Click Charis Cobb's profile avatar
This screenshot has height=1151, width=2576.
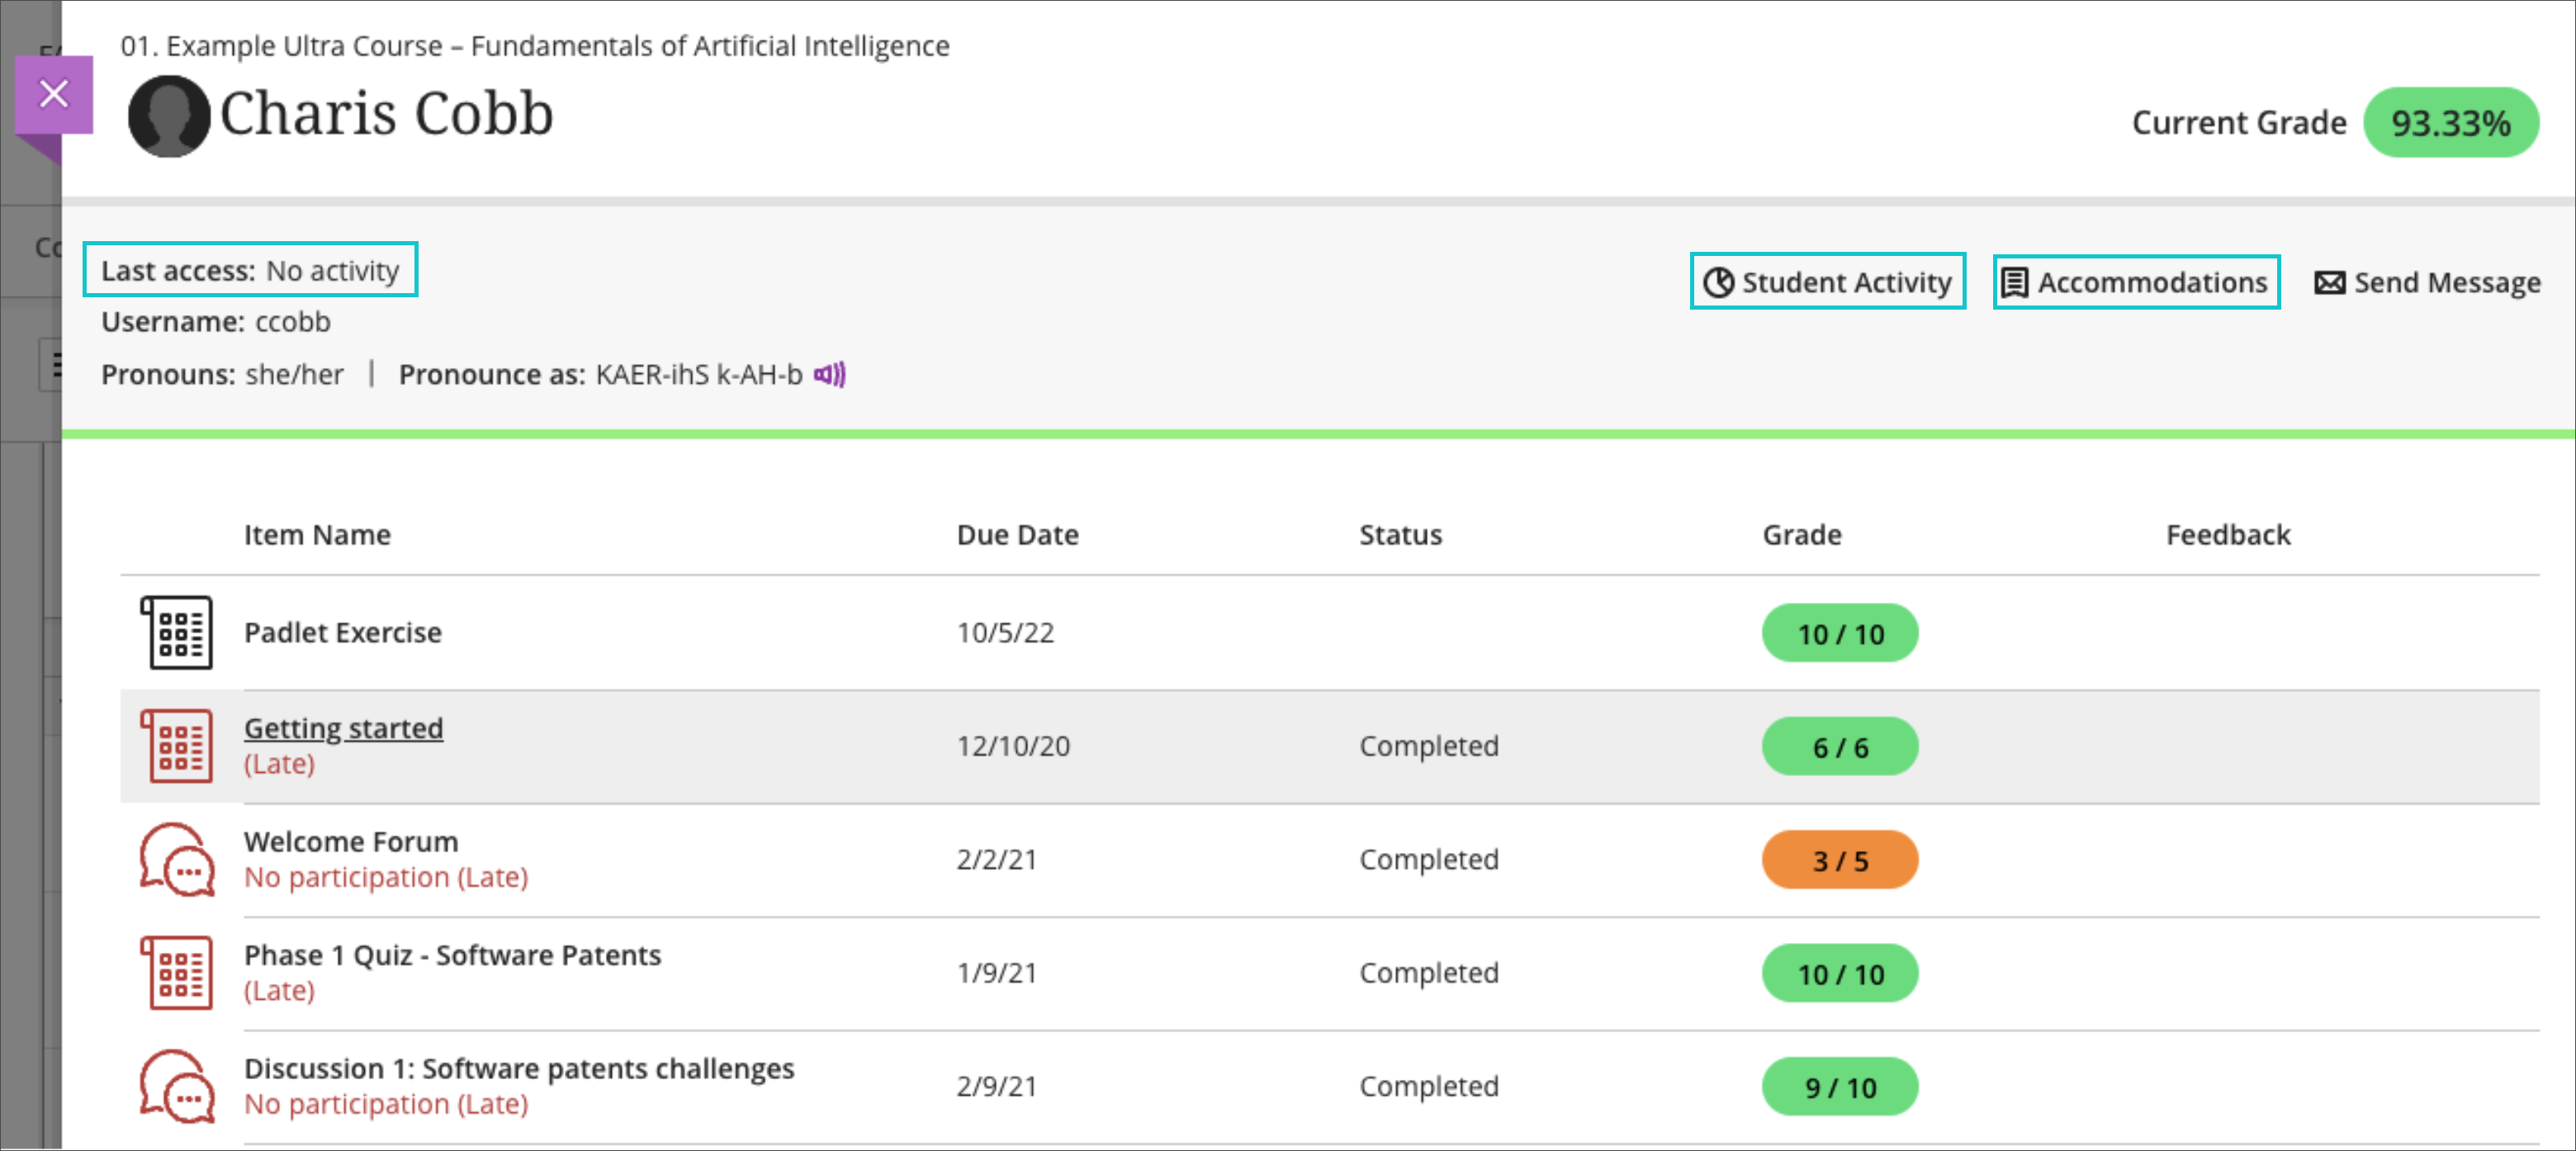point(168,115)
